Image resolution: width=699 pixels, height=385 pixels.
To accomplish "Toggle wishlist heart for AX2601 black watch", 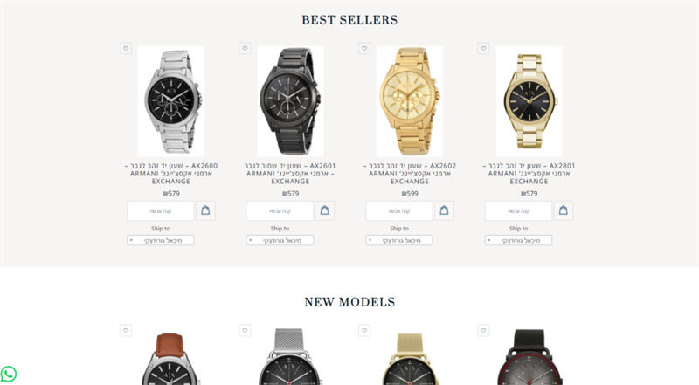I will pyautogui.click(x=245, y=48).
